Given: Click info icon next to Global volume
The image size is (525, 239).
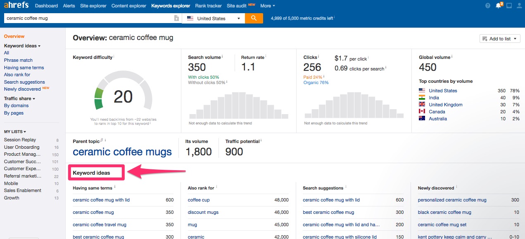Looking at the screenshot, I should pyautogui.click(x=452, y=56).
